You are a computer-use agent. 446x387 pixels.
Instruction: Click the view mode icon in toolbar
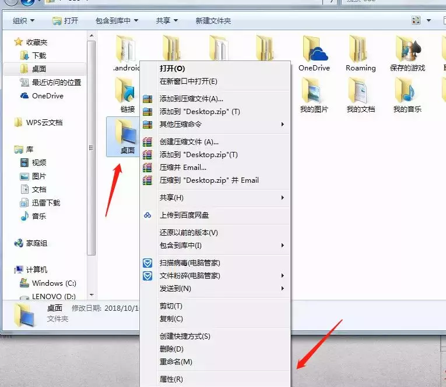coord(416,20)
